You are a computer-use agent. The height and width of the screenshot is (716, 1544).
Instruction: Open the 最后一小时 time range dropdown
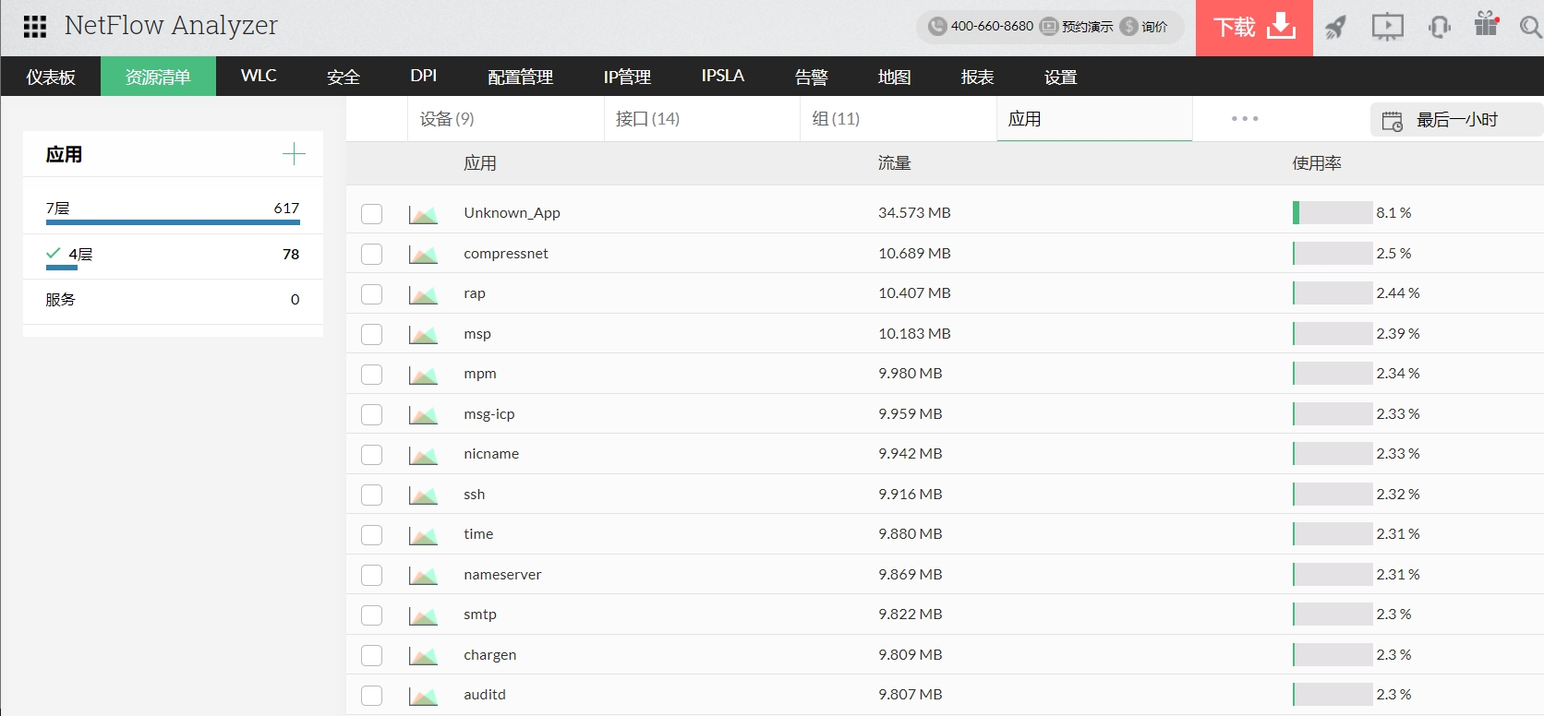point(1456,120)
